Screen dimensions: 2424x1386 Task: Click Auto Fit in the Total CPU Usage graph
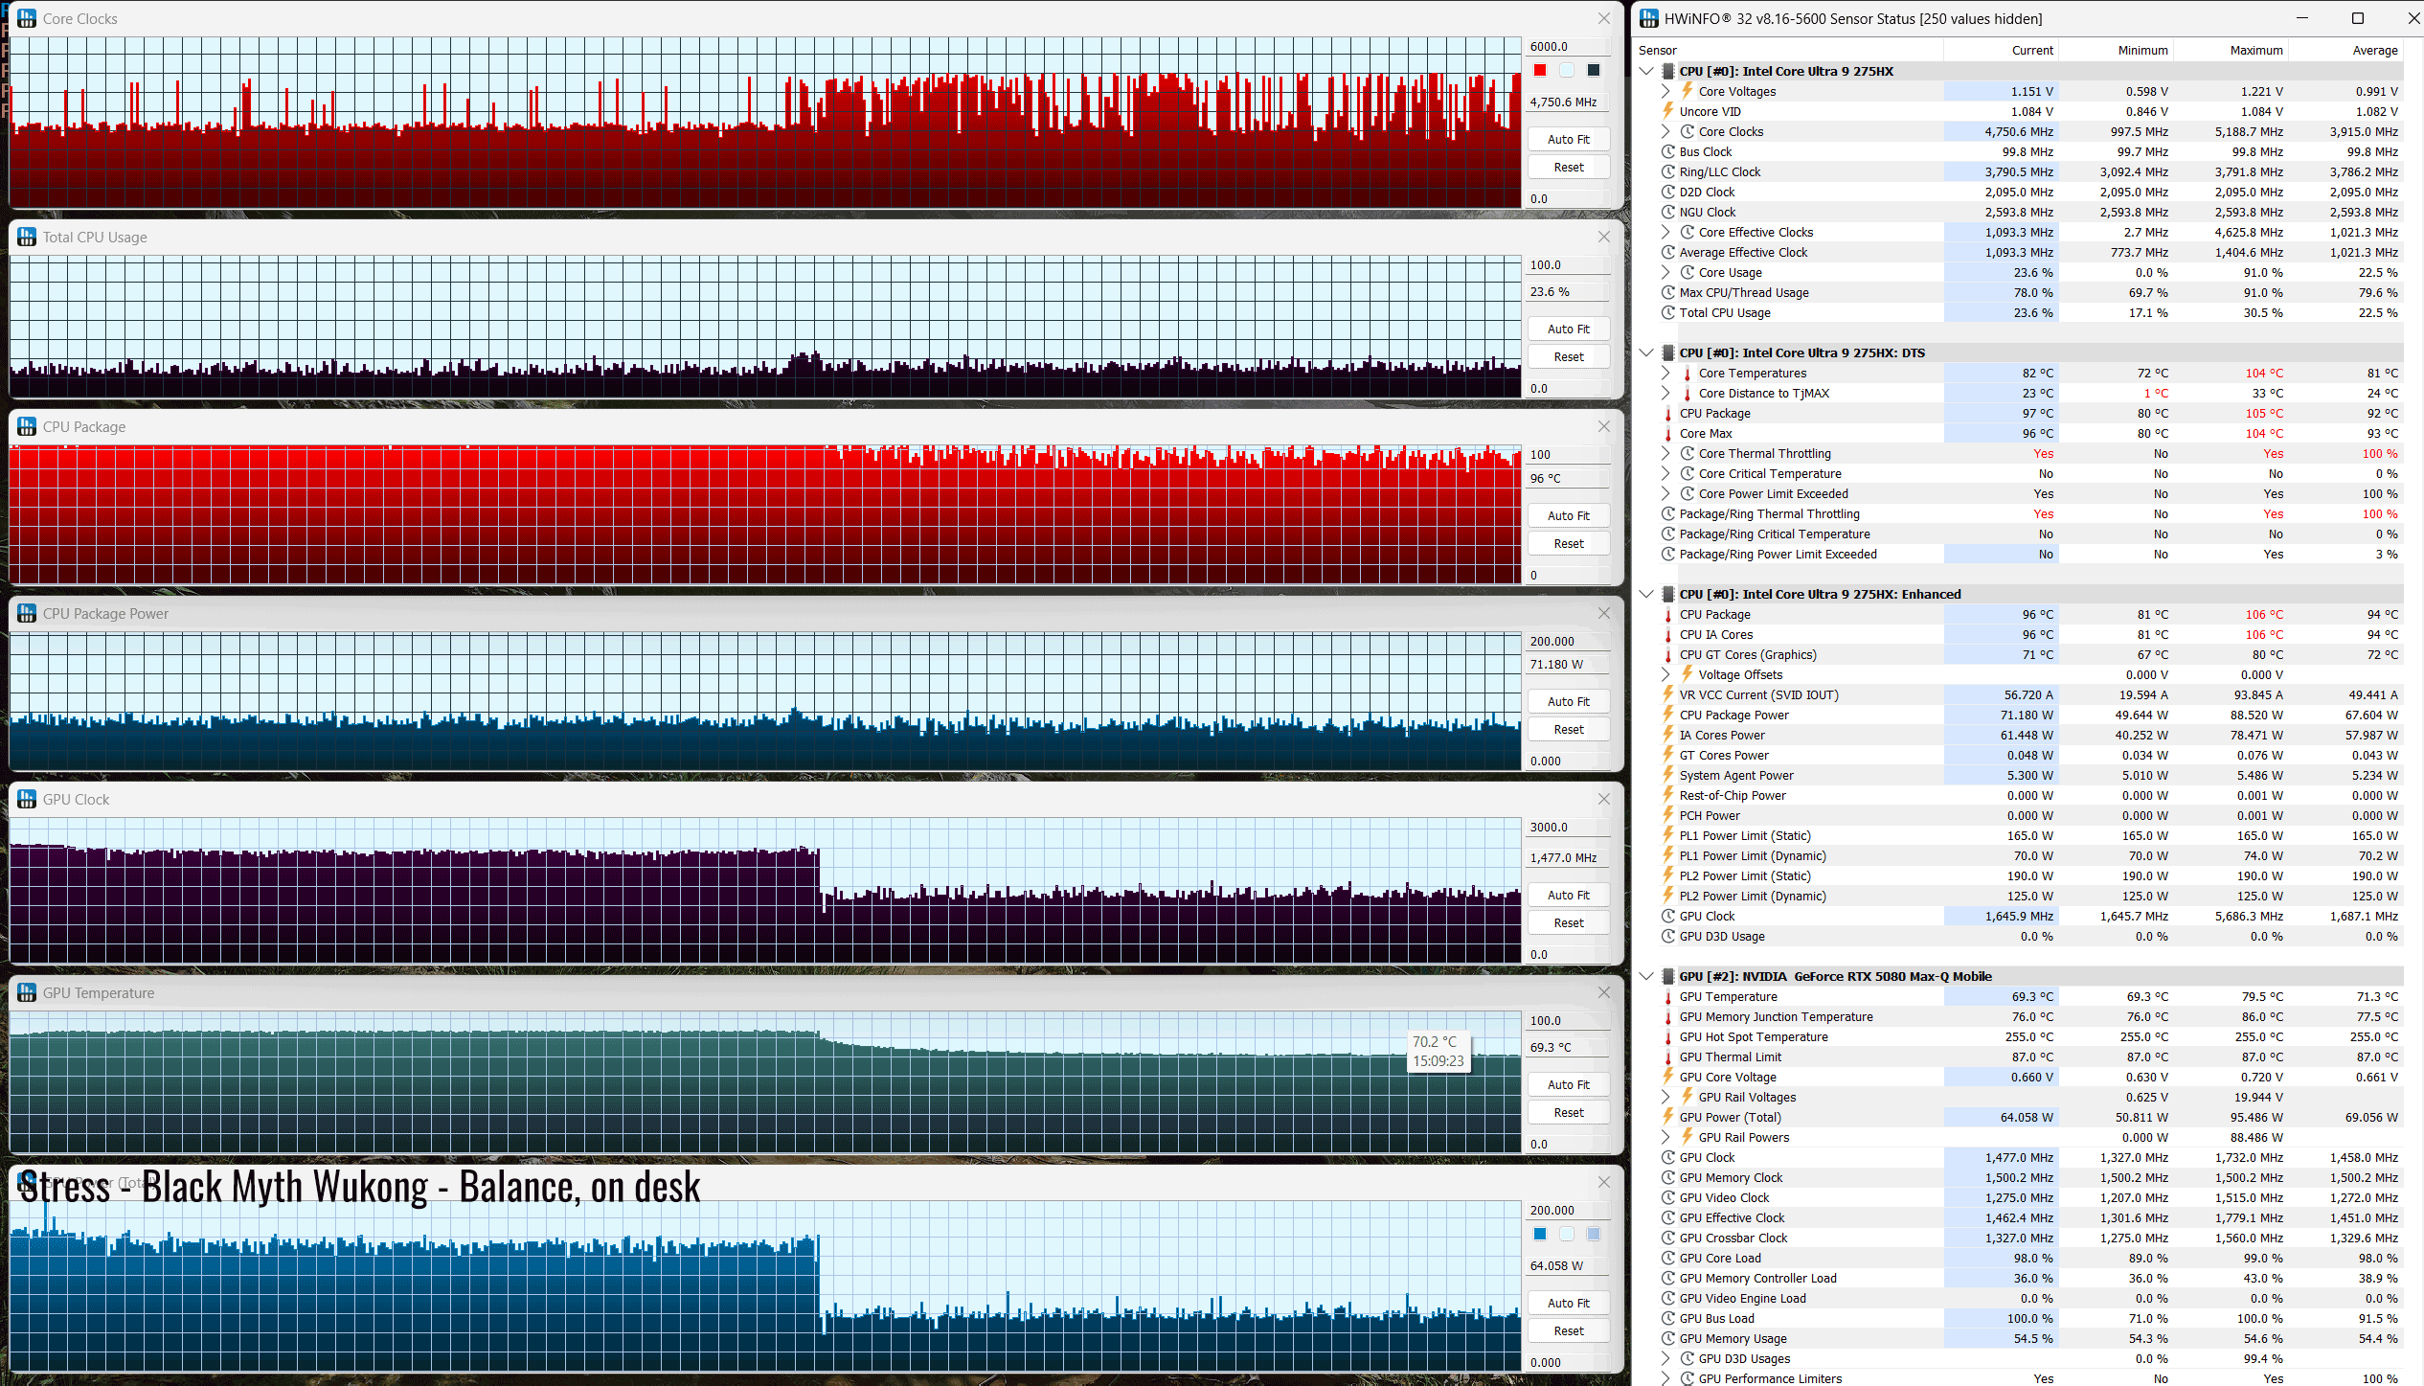[1568, 329]
